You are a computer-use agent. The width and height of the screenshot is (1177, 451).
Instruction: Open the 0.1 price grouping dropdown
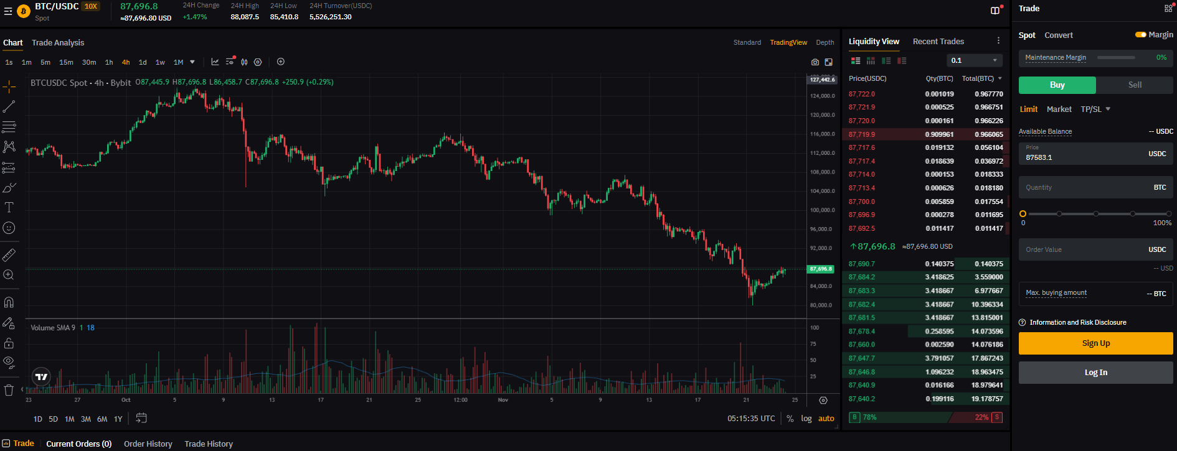coord(975,60)
